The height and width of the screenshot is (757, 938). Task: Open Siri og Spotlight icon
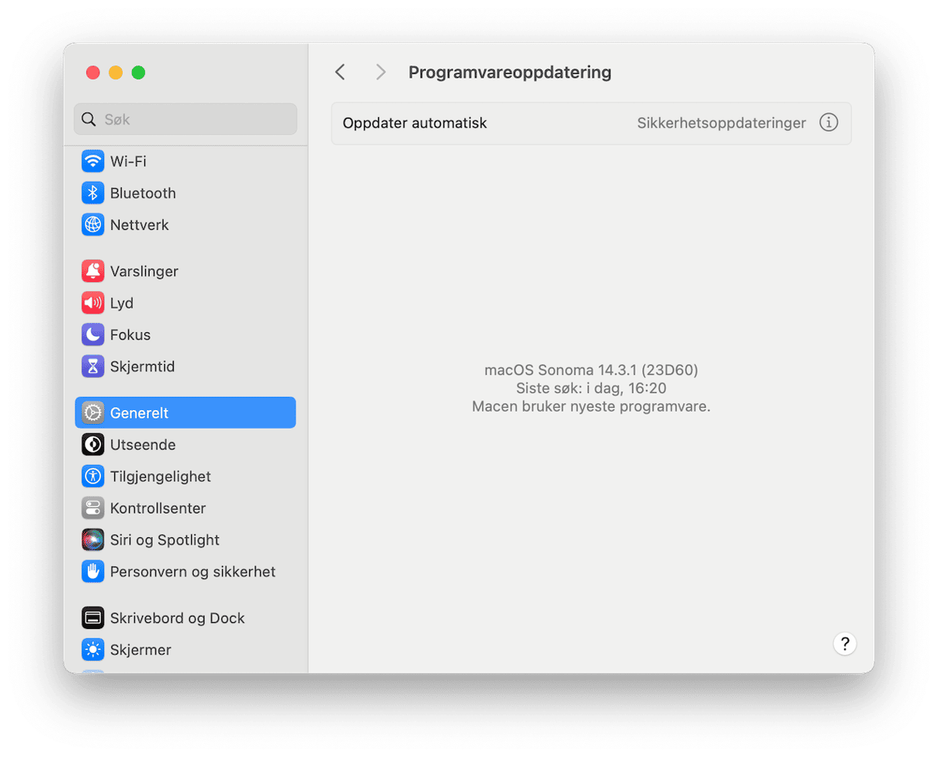click(93, 540)
